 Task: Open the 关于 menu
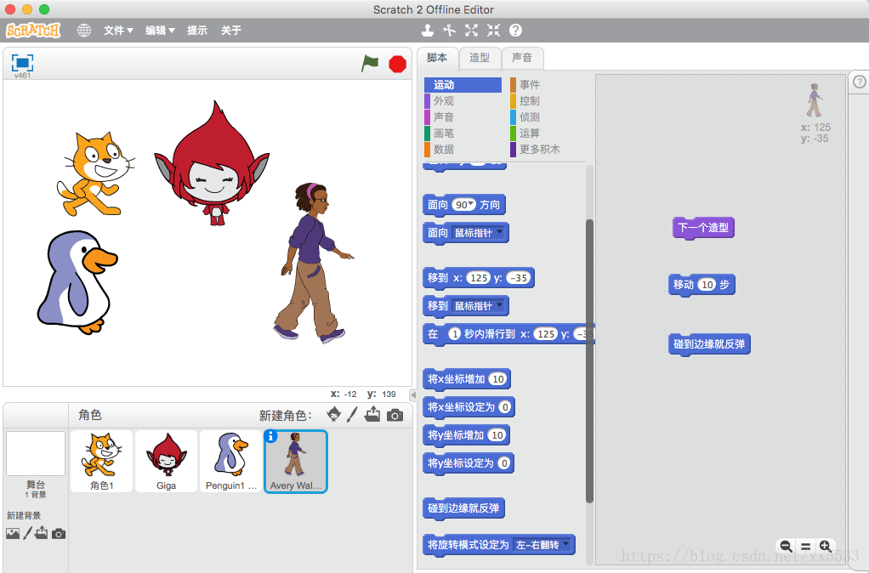231,31
